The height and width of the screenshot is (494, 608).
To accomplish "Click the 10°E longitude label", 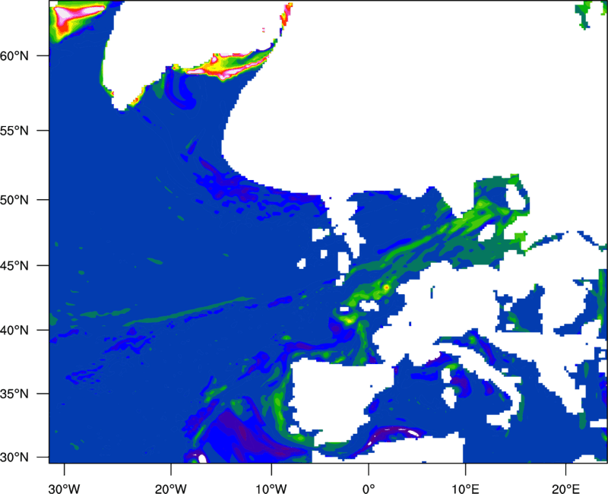I will (465, 489).
